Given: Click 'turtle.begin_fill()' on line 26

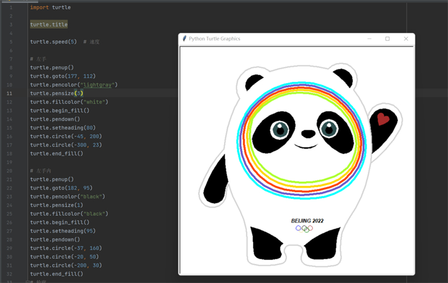Looking at the screenshot, I should (x=60, y=222).
